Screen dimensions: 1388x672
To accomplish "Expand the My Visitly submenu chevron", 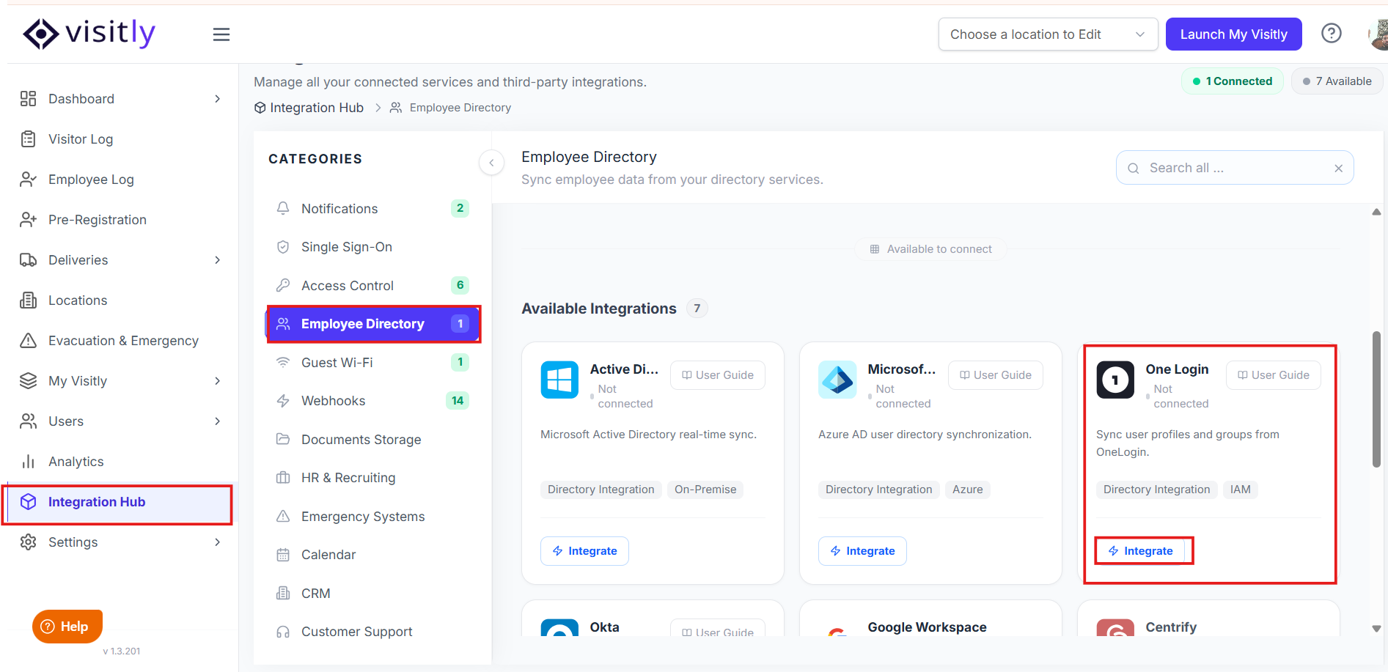I will point(218,381).
